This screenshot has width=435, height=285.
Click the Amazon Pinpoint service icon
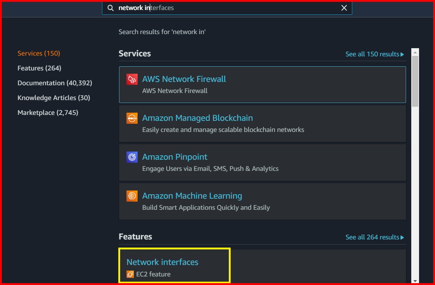click(132, 157)
